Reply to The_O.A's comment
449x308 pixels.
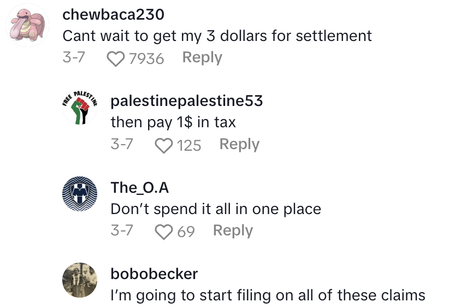pyautogui.click(x=233, y=230)
